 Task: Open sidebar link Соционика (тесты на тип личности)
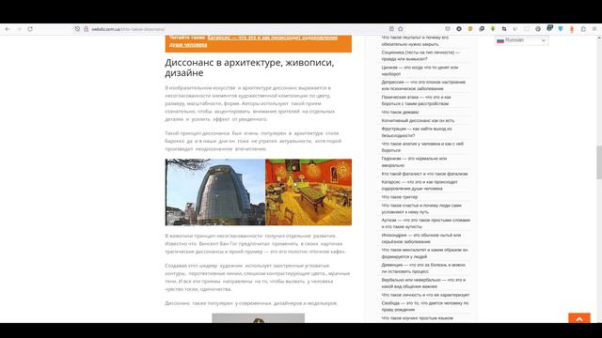click(x=420, y=55)
